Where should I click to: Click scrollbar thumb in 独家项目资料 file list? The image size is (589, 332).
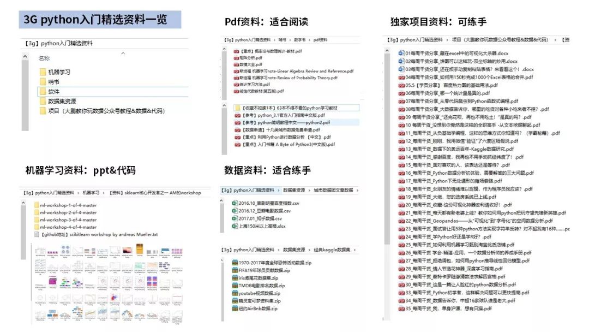pos(387,149)
